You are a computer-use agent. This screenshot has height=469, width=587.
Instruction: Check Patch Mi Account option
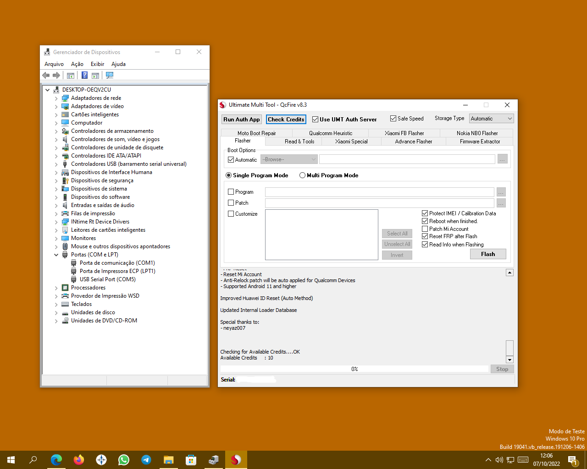point(425,229)
